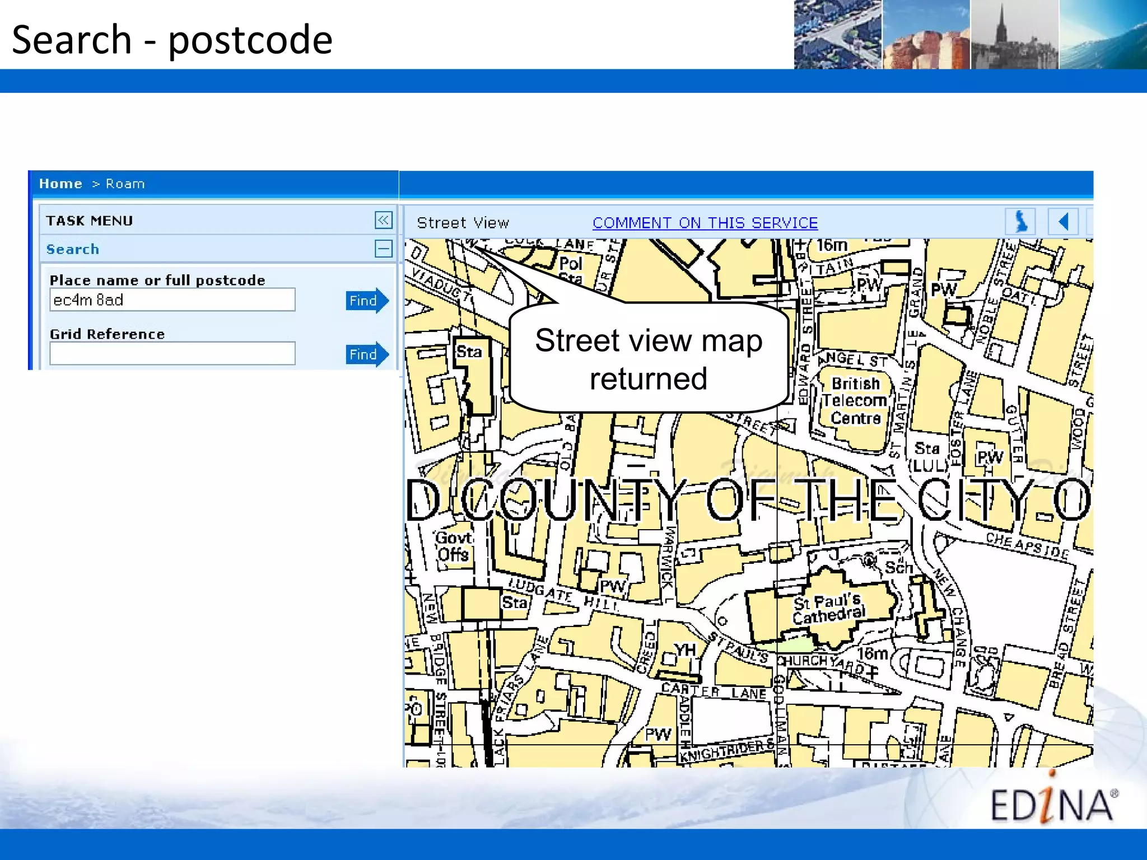Viewport: 1147px width, 860px height.
Task: Click the Govt Offs label on the map
Action: [453, 546]
